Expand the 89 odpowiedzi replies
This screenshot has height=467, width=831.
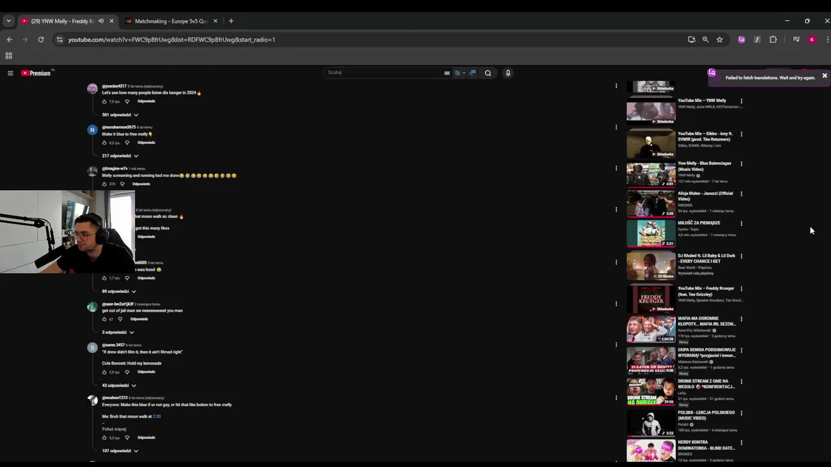coord(119,291)
